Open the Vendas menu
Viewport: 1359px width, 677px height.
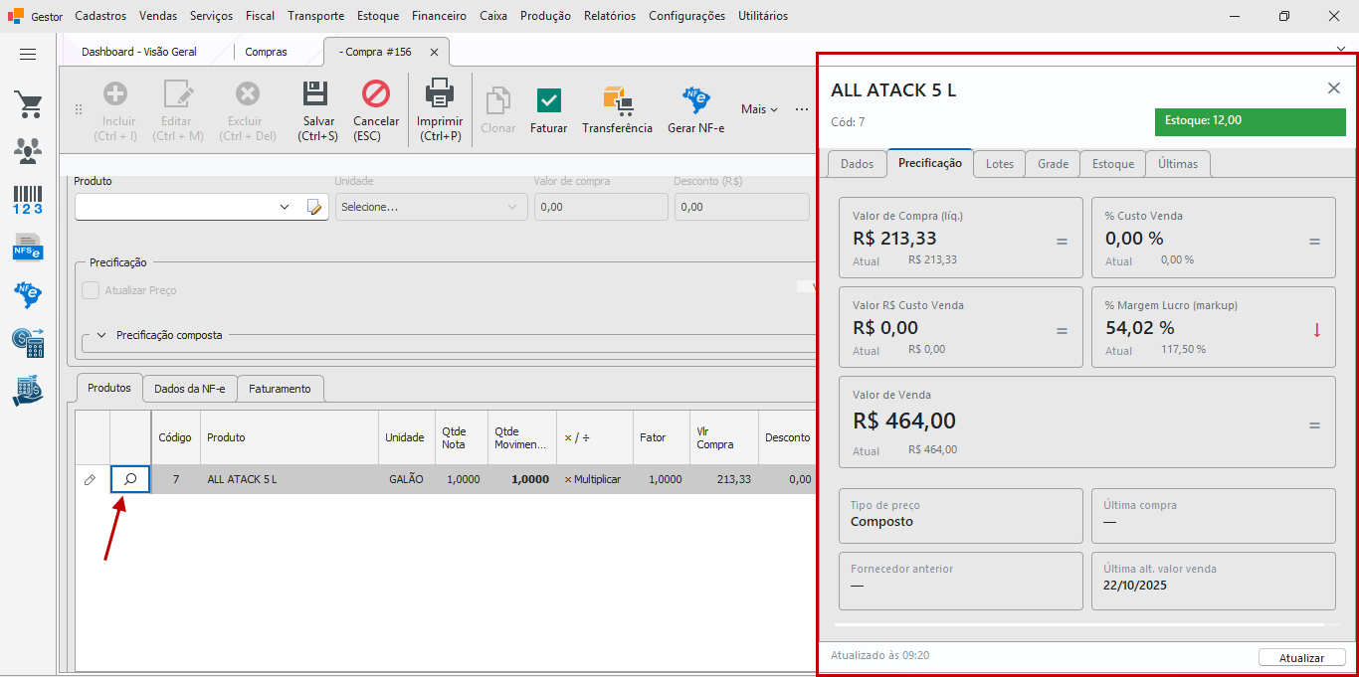coord(158,16)
